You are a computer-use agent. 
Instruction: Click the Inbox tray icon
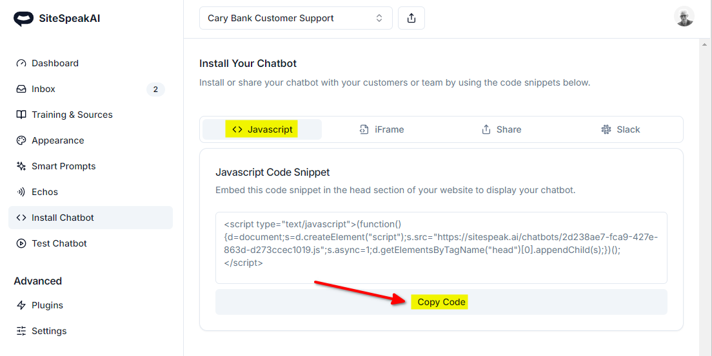click(21, 89)
